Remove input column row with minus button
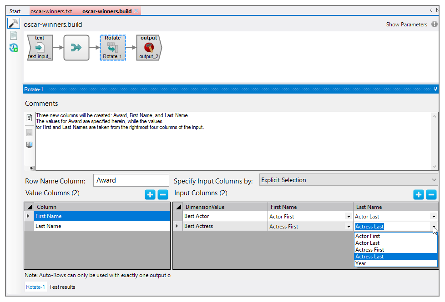The image size is (445, 302). click(x=431, y=195)
